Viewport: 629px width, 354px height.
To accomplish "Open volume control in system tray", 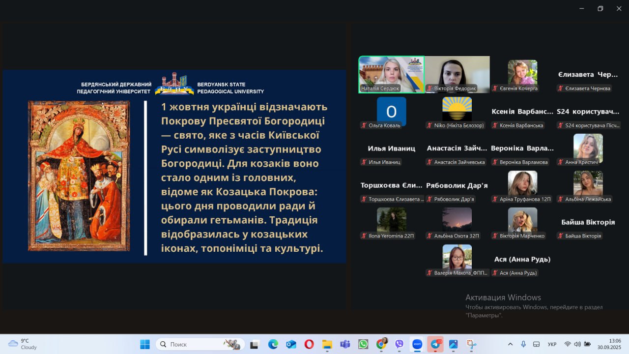I will coord(577,344).
